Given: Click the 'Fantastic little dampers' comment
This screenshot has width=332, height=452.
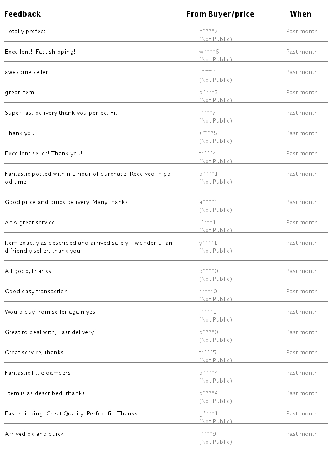Looking at the screenshot, I should tap(38, 373).
